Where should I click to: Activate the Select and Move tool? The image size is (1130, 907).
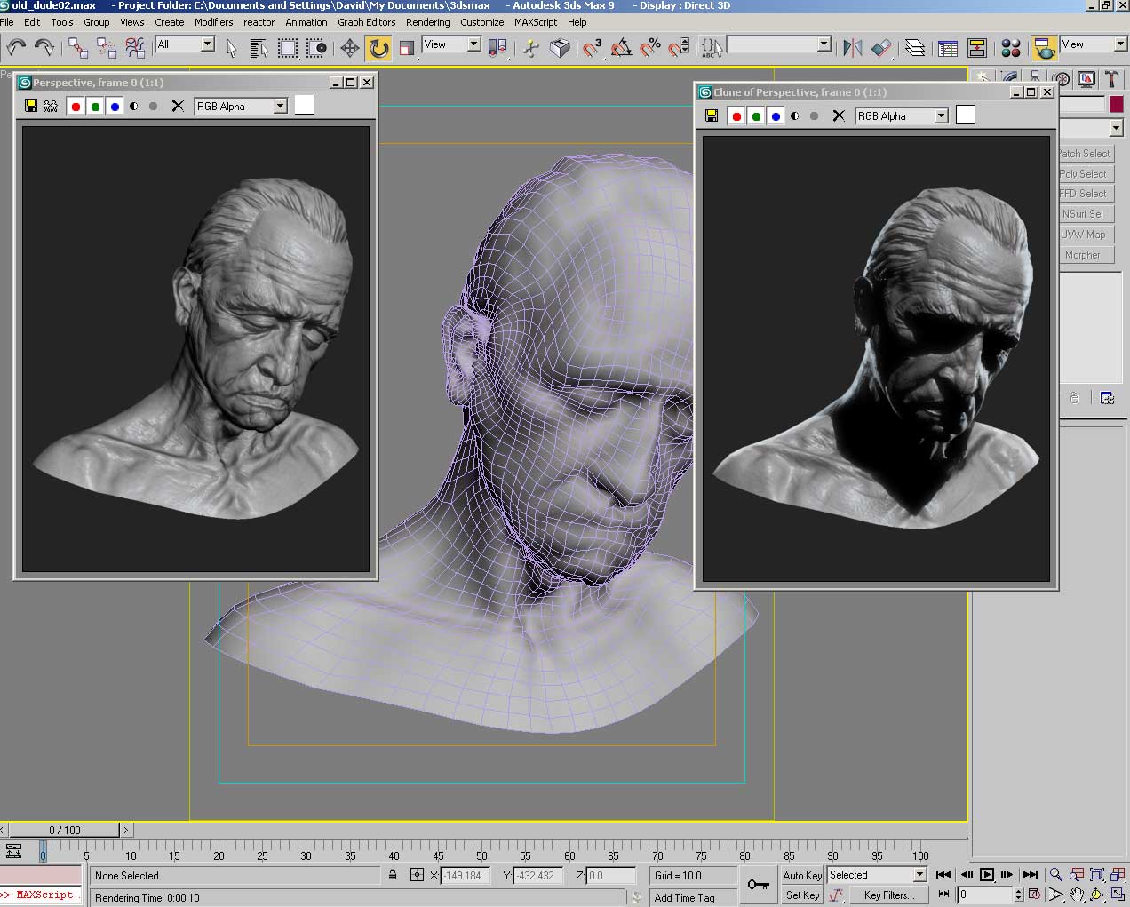pos(350,47)
